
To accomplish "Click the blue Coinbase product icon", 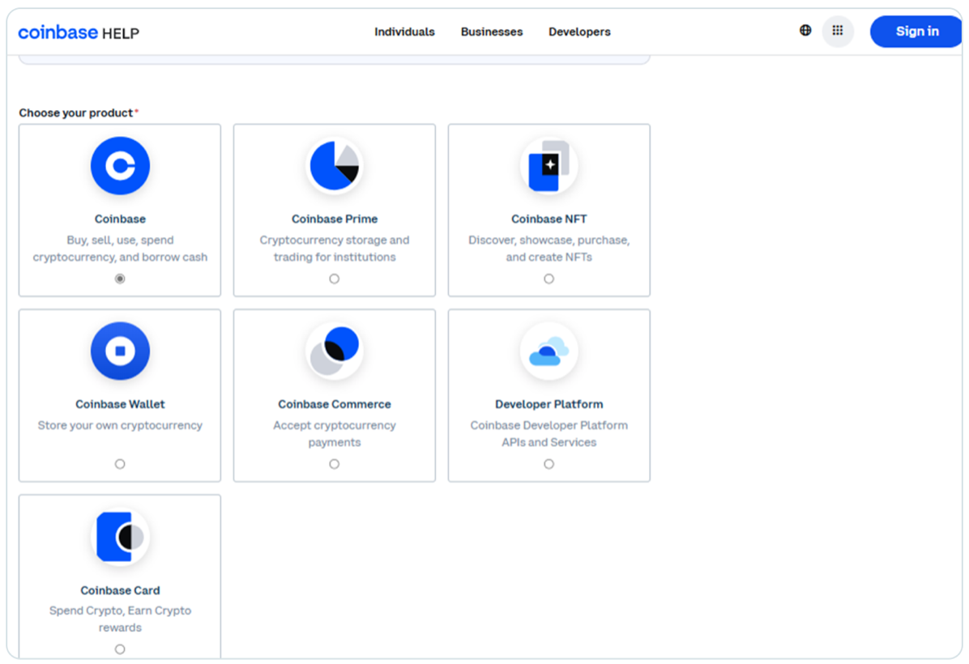I will 120,165.
